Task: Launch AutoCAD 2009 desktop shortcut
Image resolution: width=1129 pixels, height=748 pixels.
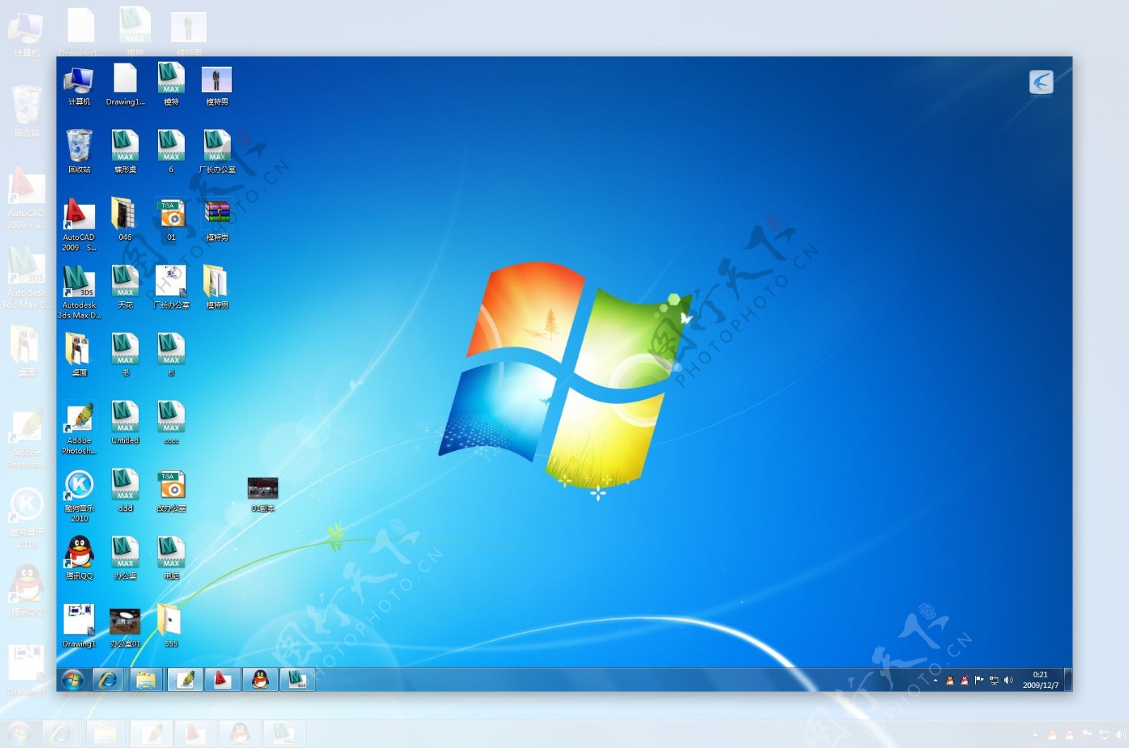Action: pos(79,224)
